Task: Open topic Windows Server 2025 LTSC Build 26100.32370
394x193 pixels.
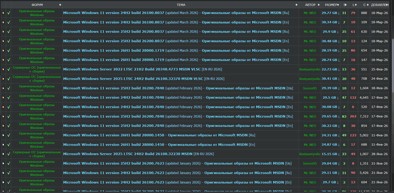Action: (x=144, y=79)
